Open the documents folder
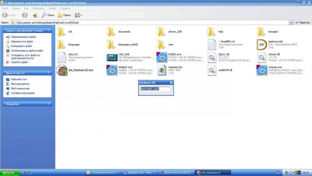The image size is (312, 176). [112, 32]
